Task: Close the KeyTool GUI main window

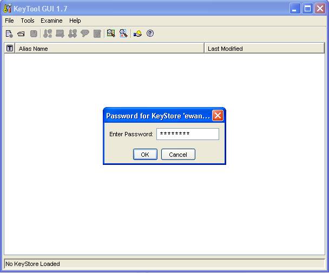Action: pos(320,9)
